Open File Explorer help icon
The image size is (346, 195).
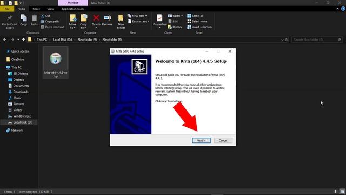(343, 9)
